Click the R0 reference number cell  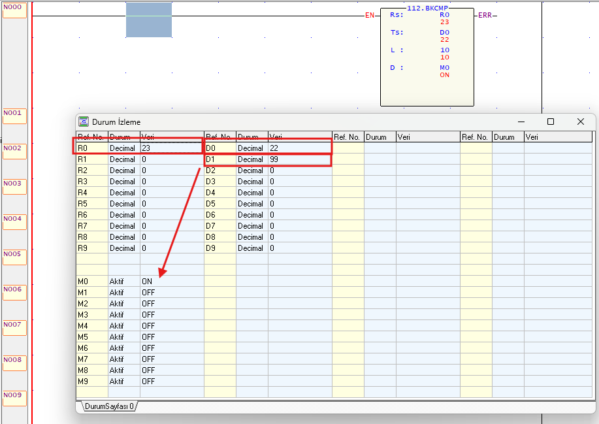91,148
